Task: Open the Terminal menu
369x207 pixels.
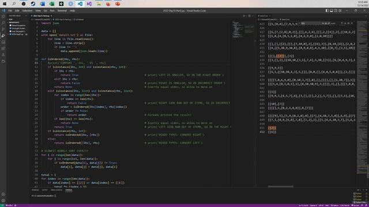Action: pyautogui.click(x=62, y=10)
